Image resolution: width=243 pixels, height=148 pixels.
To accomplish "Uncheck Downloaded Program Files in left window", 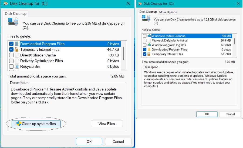I will [11, 44].
